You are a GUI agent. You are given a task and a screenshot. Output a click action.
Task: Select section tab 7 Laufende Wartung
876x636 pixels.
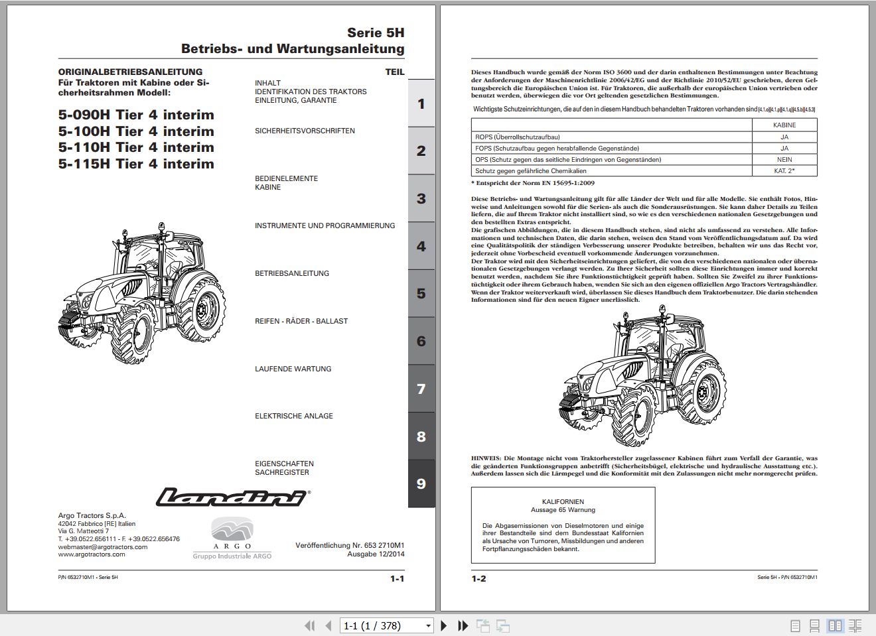click(x=421, y=389)
